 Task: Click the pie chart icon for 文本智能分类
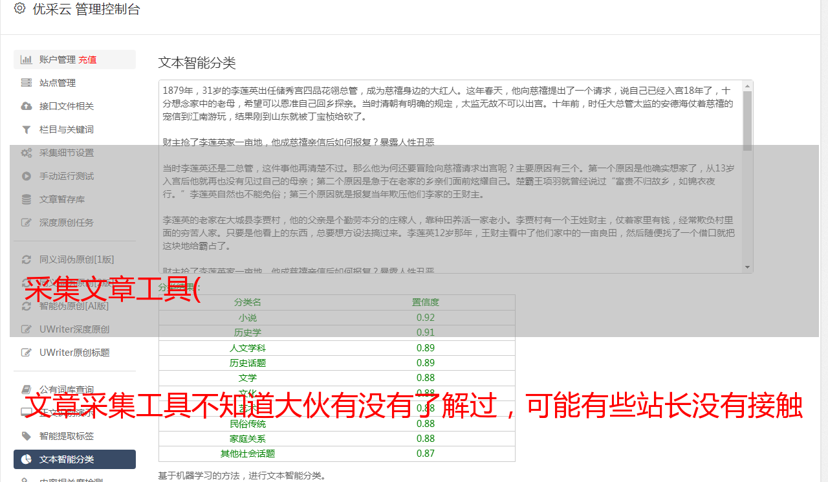click(27, 459)
